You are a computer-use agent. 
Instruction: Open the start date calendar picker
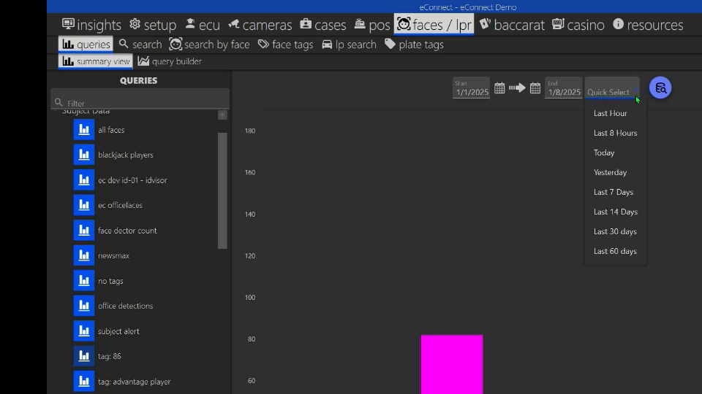(499, 88)
